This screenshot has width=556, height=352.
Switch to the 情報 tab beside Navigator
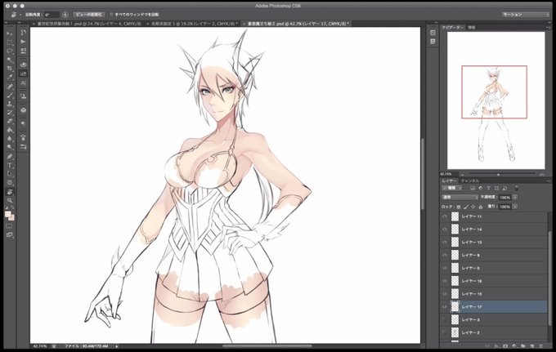coord(471,27)
